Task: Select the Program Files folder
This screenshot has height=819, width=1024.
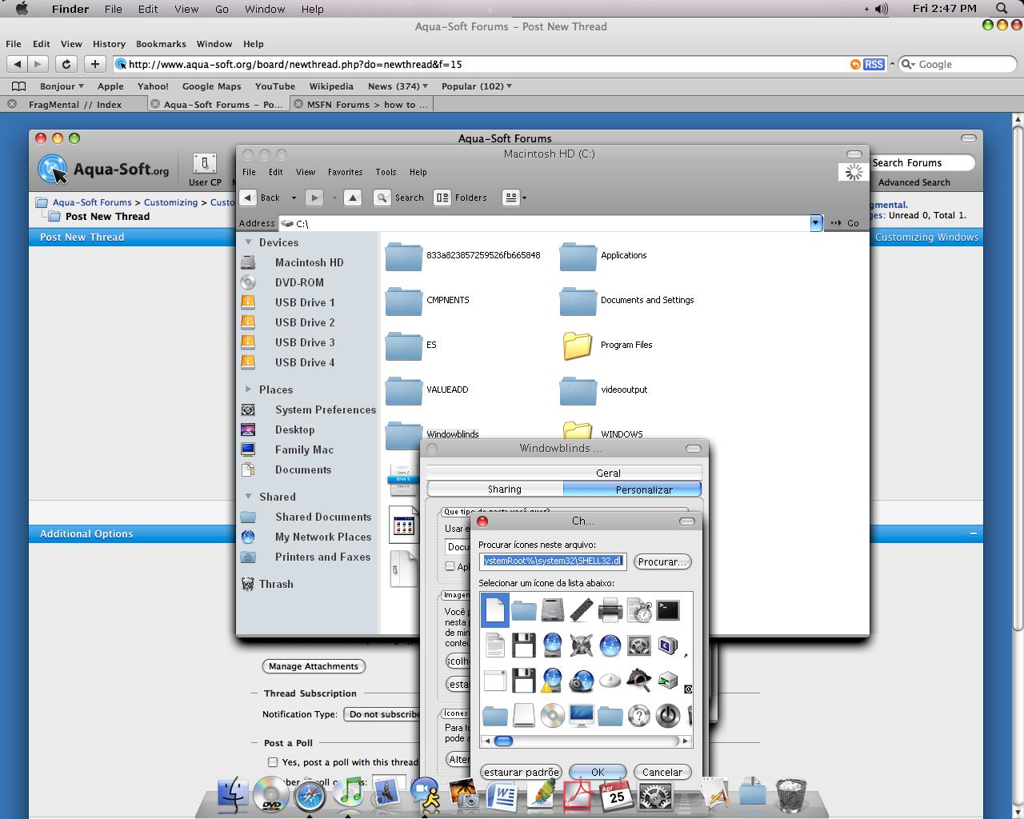Action: [608, 345]
